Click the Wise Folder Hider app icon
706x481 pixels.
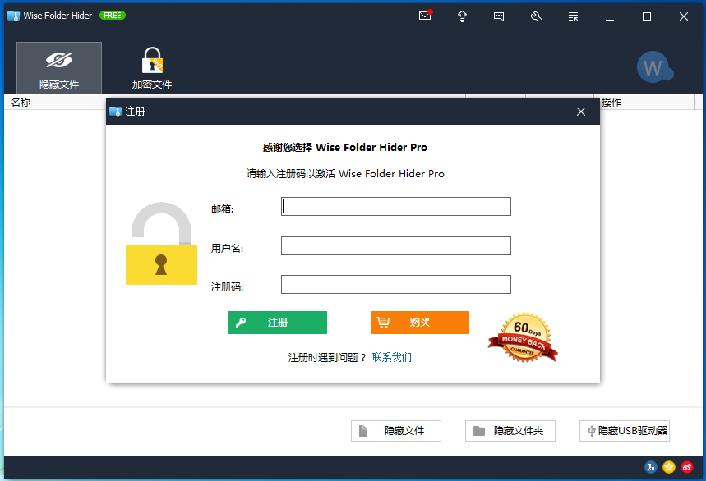coord(13,16)
